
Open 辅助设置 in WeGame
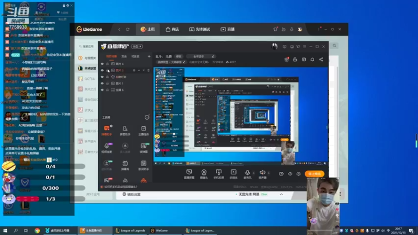tap(132, 194)
